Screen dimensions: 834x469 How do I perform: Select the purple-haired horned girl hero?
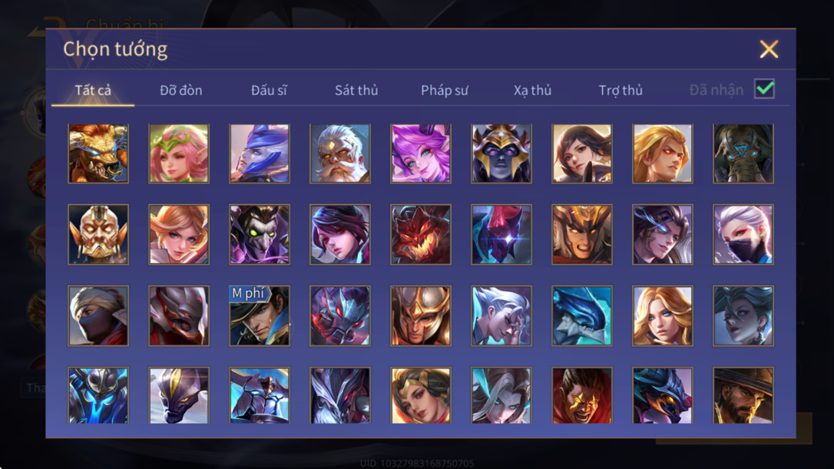coord(421,154)
